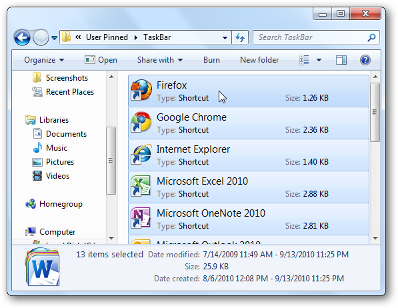
Task: Select Homegroup in navigation pane
Action: point(61,204)
